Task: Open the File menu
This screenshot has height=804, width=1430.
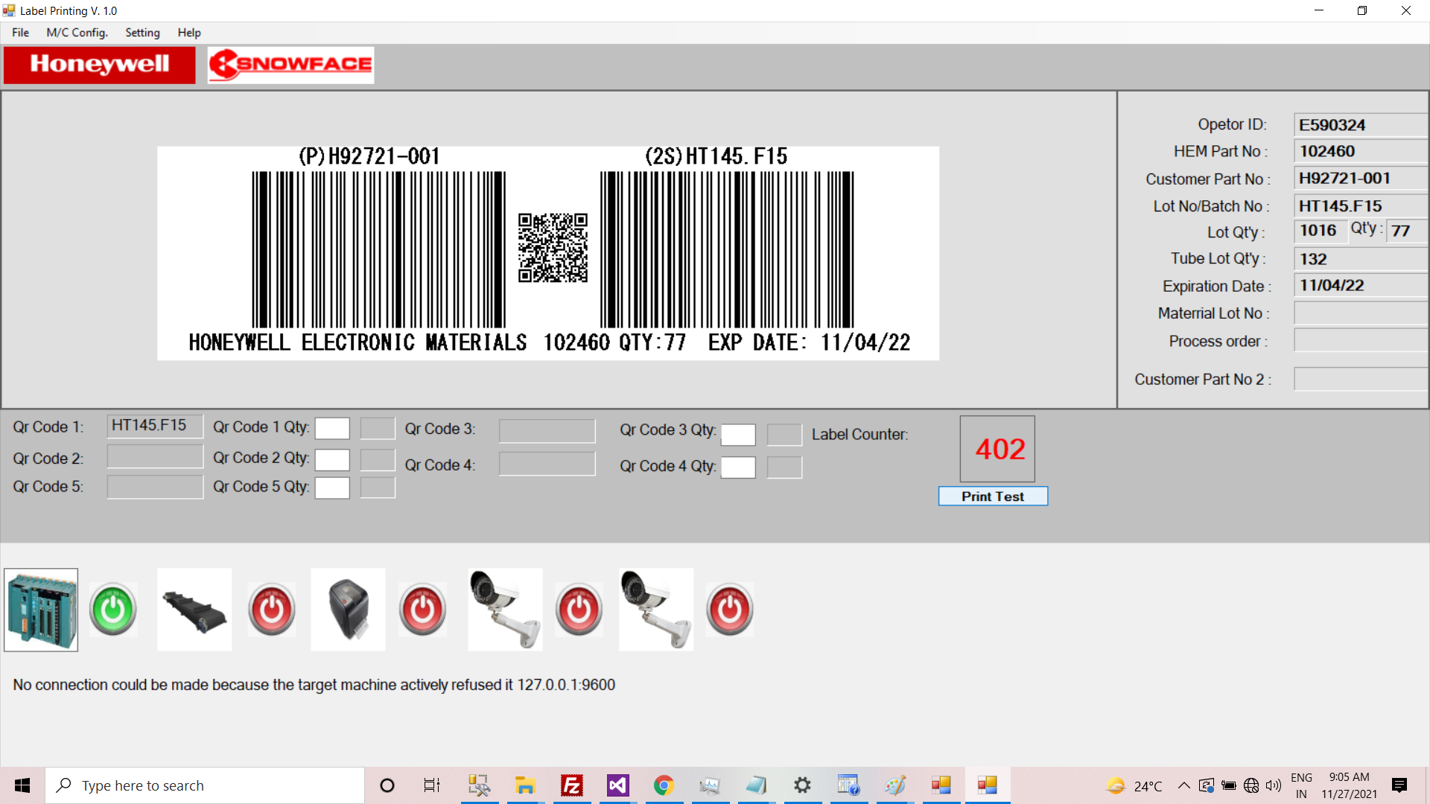Action: (20, 33)
